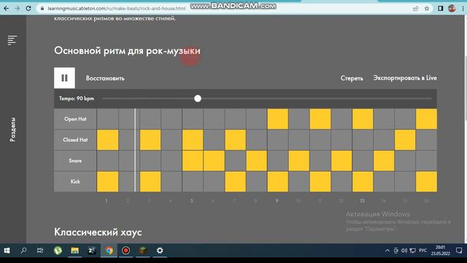Image resolution: width=467 pixels, height=263 pixels.
Task: Disable Kick on step 16
Action: tap(426, 182)
